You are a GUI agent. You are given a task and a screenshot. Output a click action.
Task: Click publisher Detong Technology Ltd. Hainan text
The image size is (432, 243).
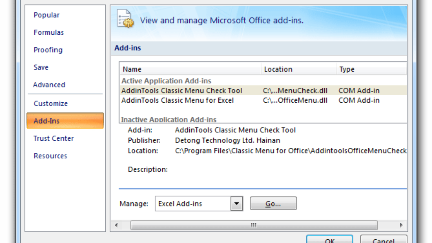pos(227,140)
